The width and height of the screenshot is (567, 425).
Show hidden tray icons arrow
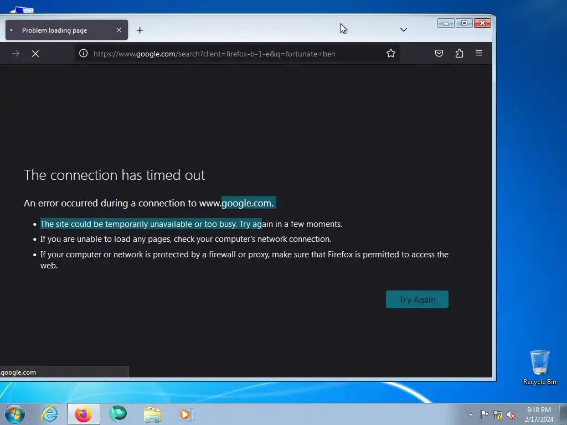tap(471, 414)
